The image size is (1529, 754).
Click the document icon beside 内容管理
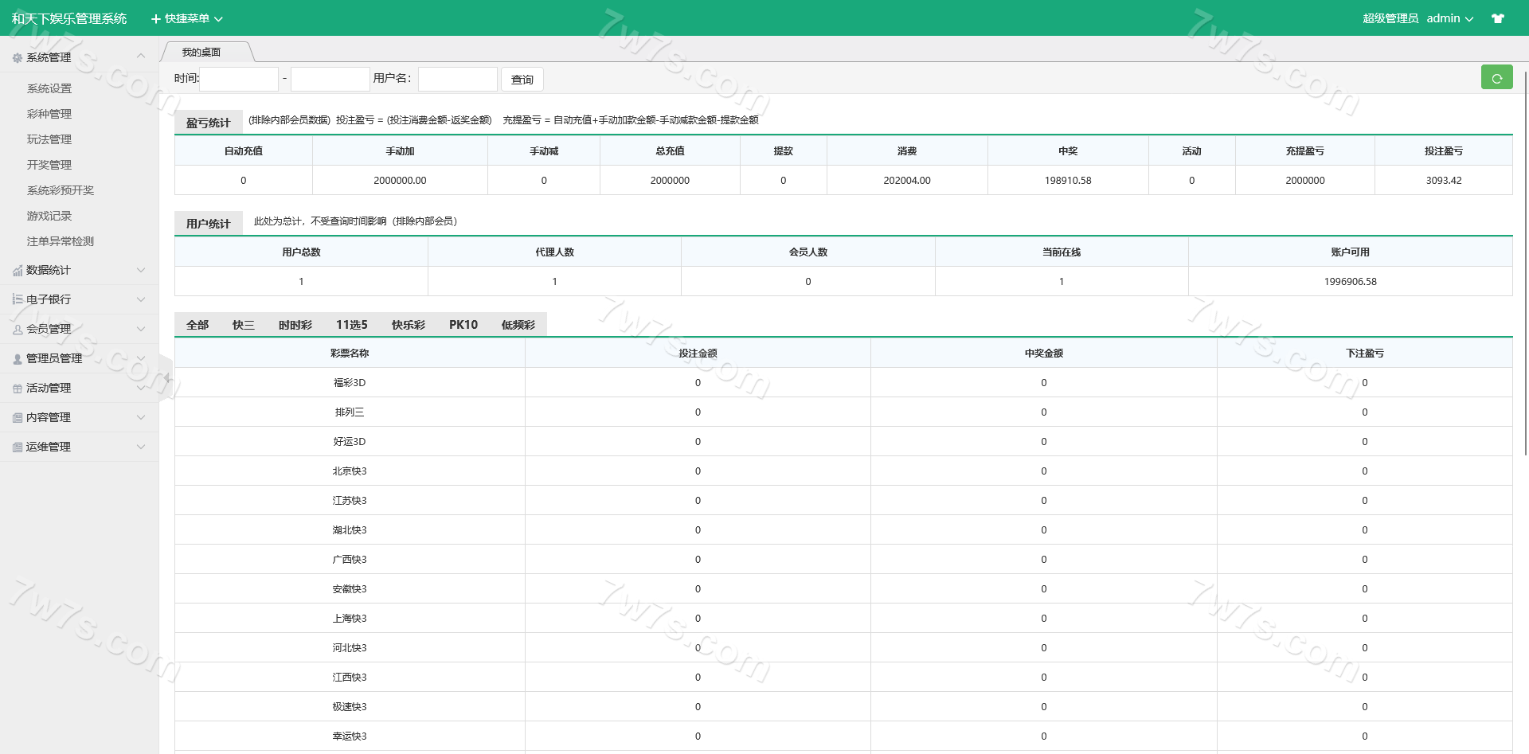click(x=18, y=418)
